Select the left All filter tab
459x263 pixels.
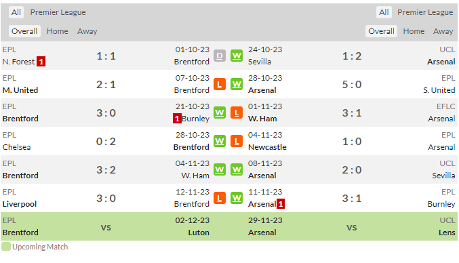[x=16, y=12]
